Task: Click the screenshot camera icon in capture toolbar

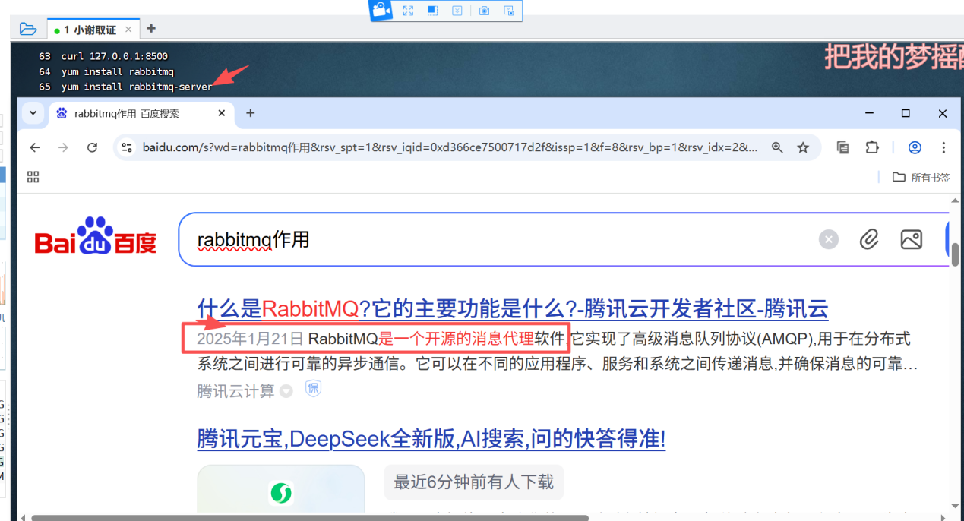Action: 485,11
